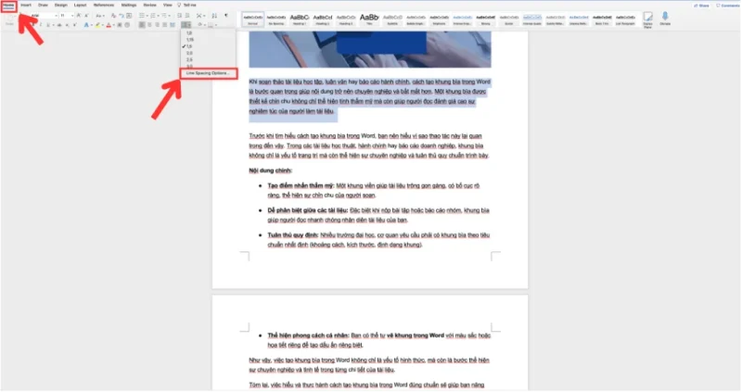Apply red font color

pyautogui.click(x=109, y=25)
